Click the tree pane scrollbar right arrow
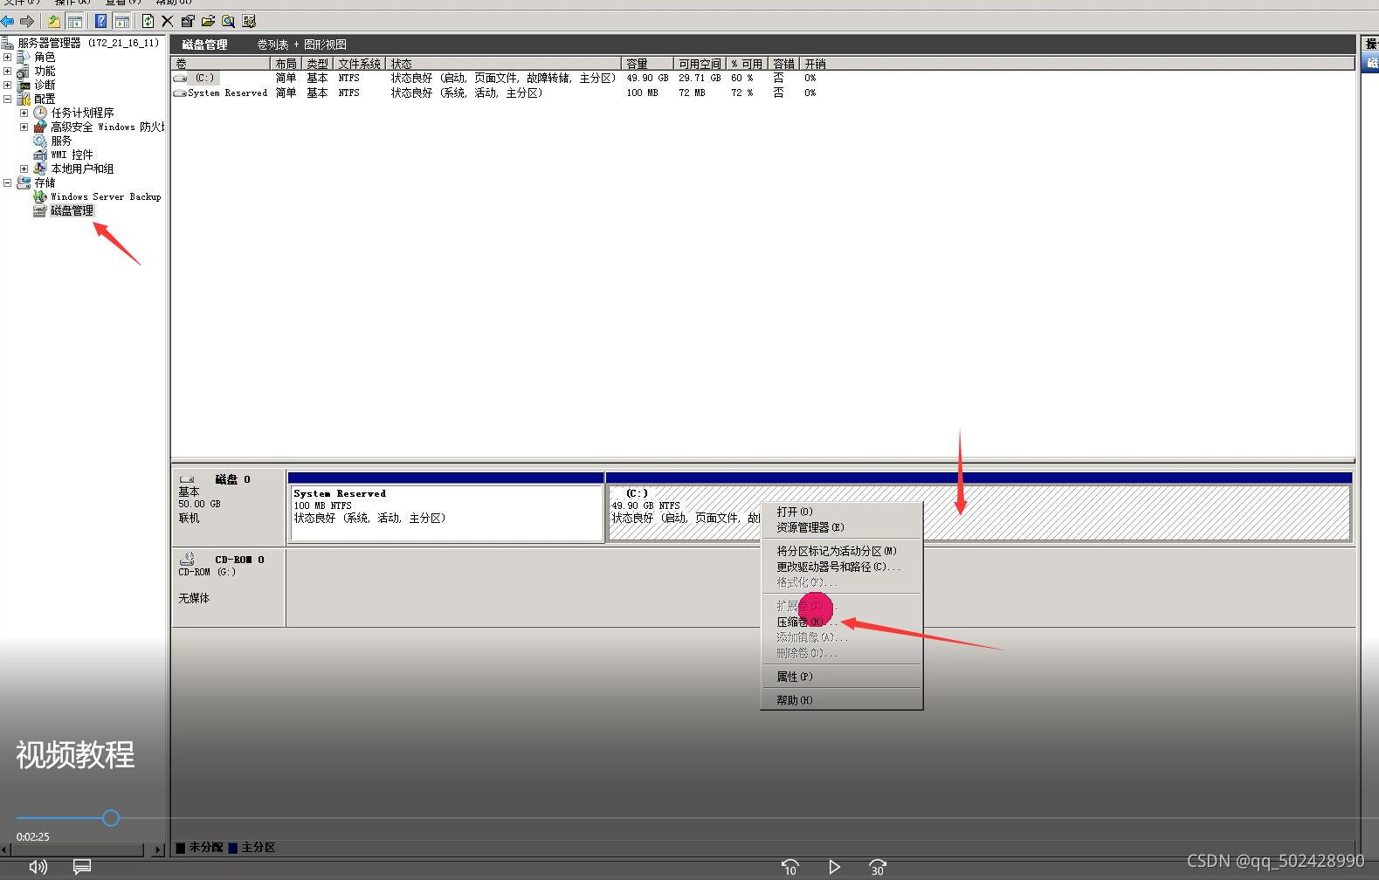This screenshot has width=1379, height=880. (158, 849)
